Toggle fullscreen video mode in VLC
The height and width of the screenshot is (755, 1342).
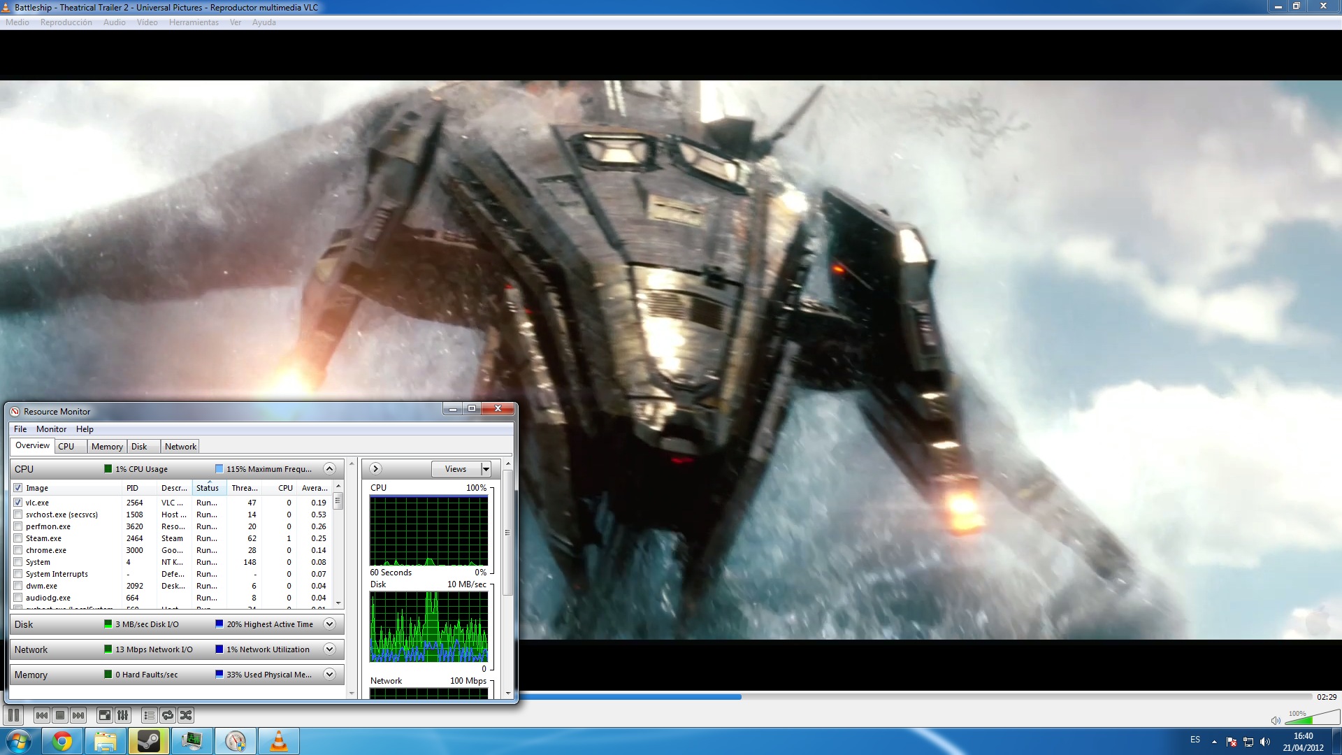104,715
